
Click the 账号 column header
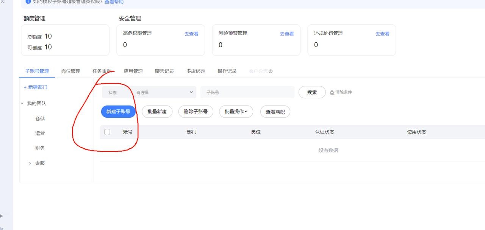pyautogui.click(x=128, y=132)
